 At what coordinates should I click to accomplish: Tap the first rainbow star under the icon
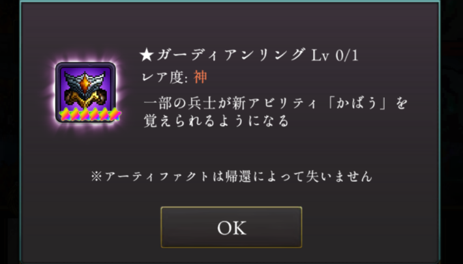click(x=65, y=114)
